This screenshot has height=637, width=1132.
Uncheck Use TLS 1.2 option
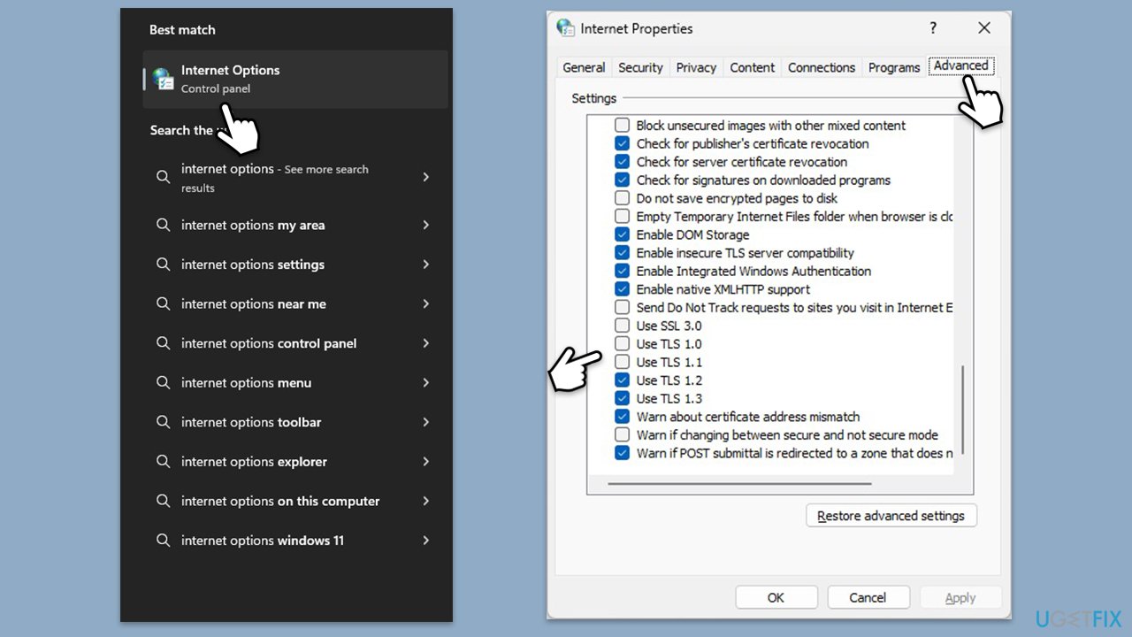pos(623,380)
